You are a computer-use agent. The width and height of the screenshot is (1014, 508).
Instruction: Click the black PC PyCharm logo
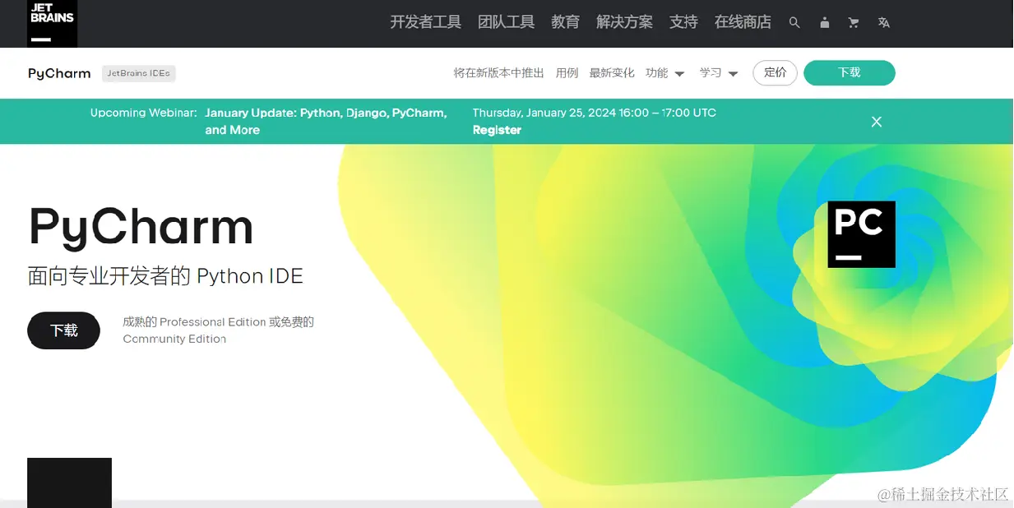tap(861, 234)
